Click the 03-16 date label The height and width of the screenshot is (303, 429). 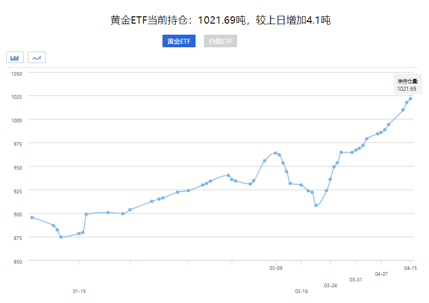(301, 291)
